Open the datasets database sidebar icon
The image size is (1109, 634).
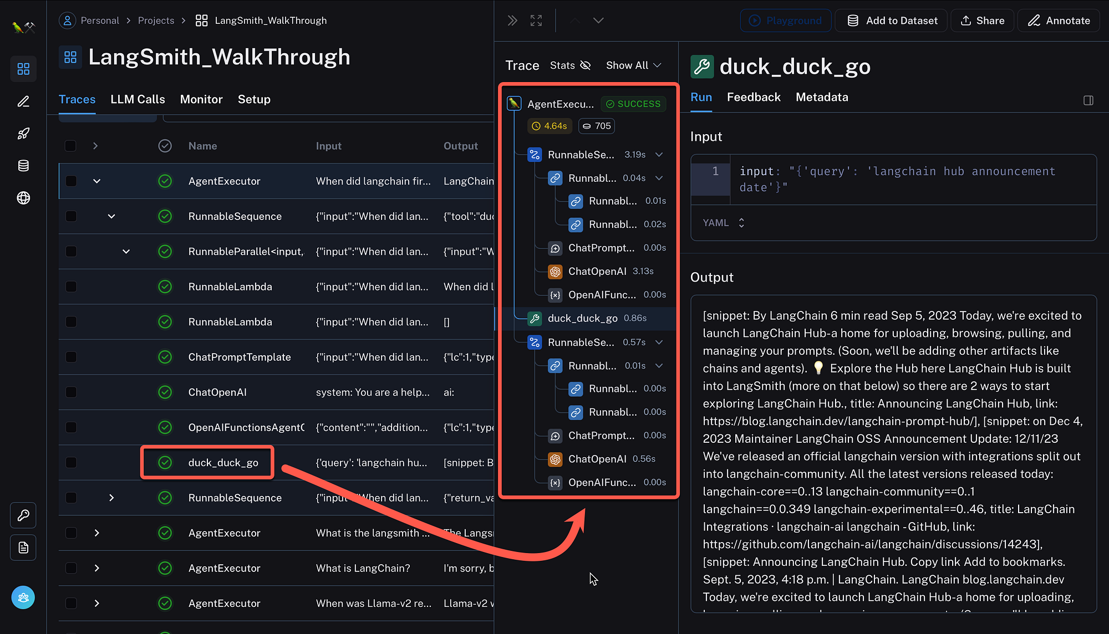[23, 166]
